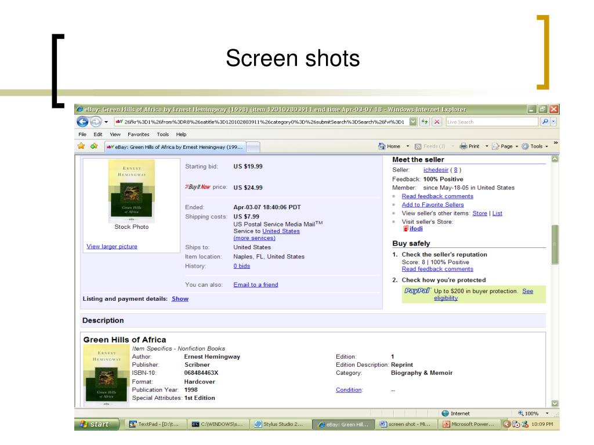Screen dimensions: 594x445
Task: Open the View menu
Action: (x=115, y=134)
